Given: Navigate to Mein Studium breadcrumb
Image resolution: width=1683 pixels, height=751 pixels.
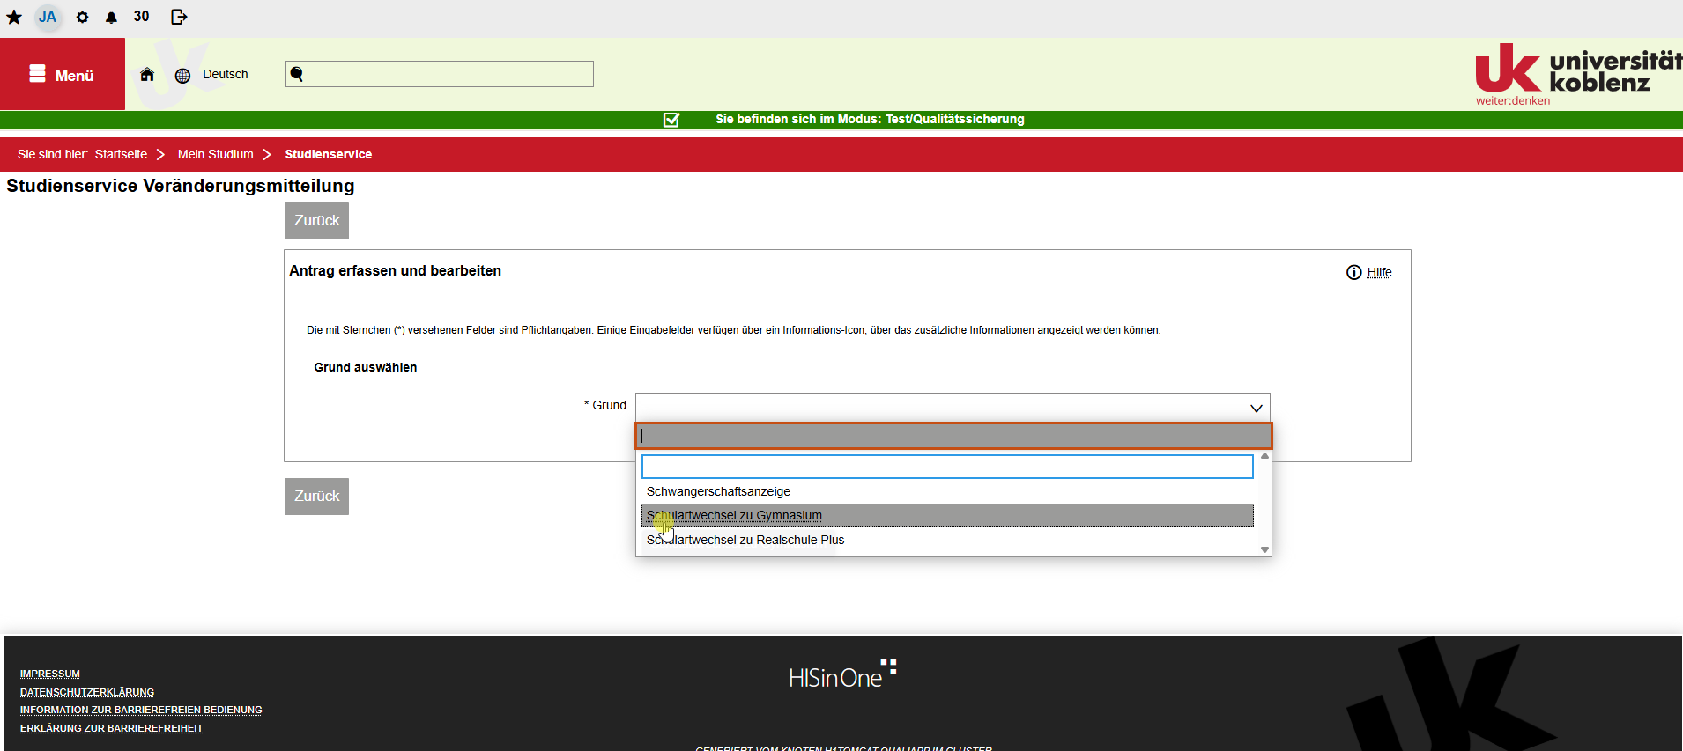Looking at the screenshot, I should tap(215, 155).
